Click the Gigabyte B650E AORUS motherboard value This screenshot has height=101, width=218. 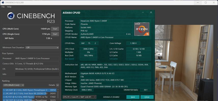click(115, 73)
